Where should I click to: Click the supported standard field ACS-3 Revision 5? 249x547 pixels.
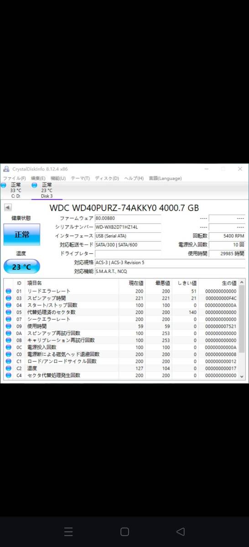pyautogui.click(x=170, y=263)
